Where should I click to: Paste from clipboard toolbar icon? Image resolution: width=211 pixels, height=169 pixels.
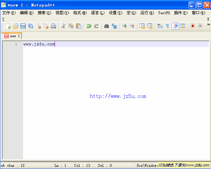[x=79, y=26]
